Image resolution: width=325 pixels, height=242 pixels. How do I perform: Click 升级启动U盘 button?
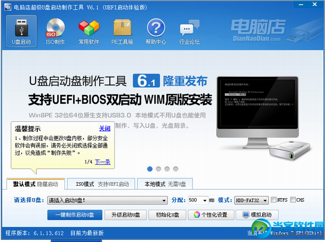coord(126,215)
